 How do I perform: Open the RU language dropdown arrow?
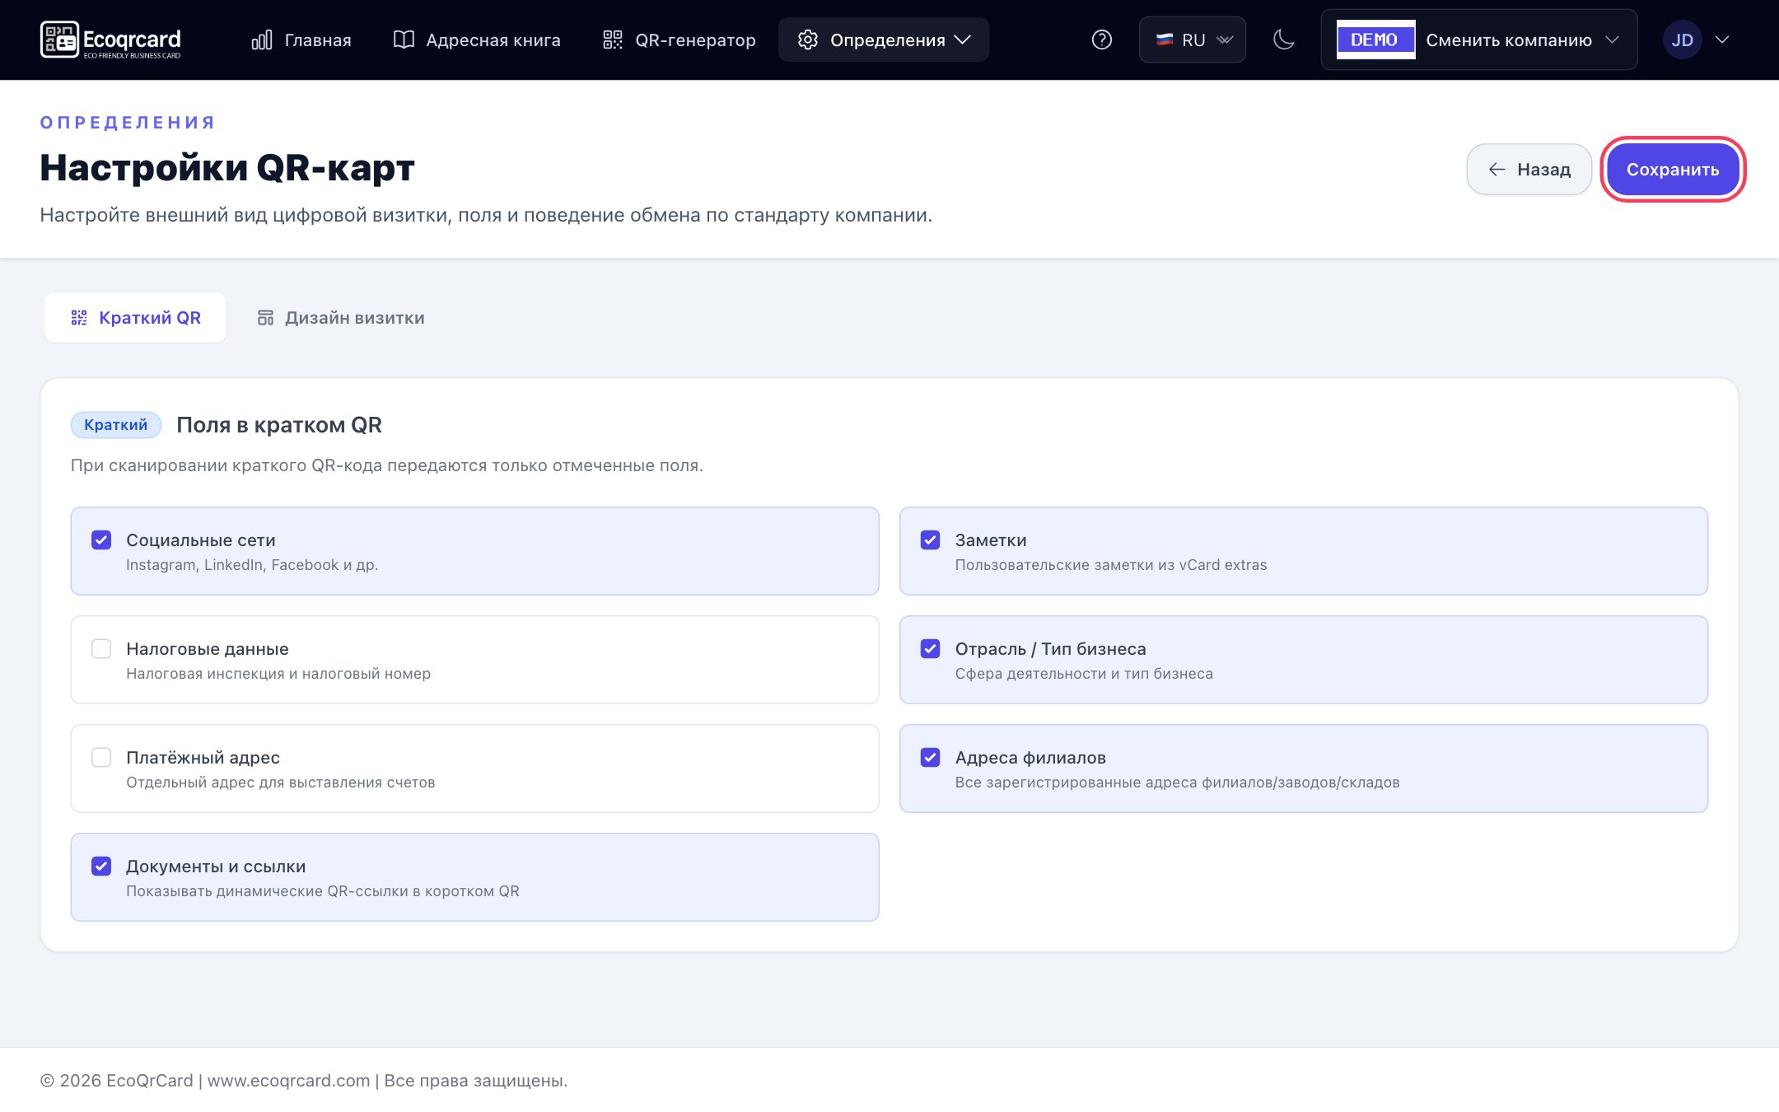point(1225,40)
